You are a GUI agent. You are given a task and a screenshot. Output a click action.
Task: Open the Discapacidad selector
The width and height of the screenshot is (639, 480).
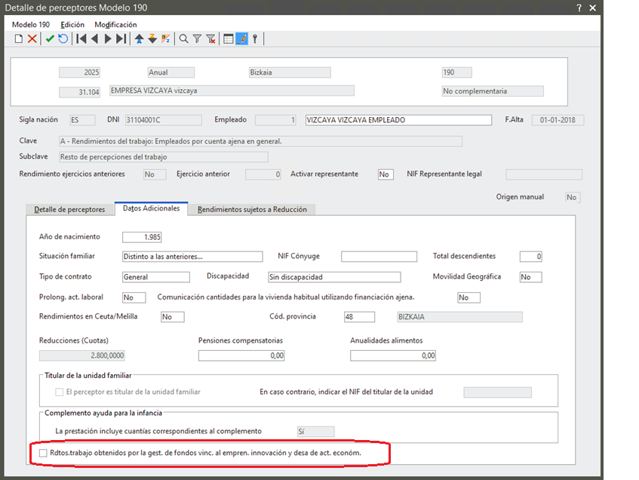333,277
